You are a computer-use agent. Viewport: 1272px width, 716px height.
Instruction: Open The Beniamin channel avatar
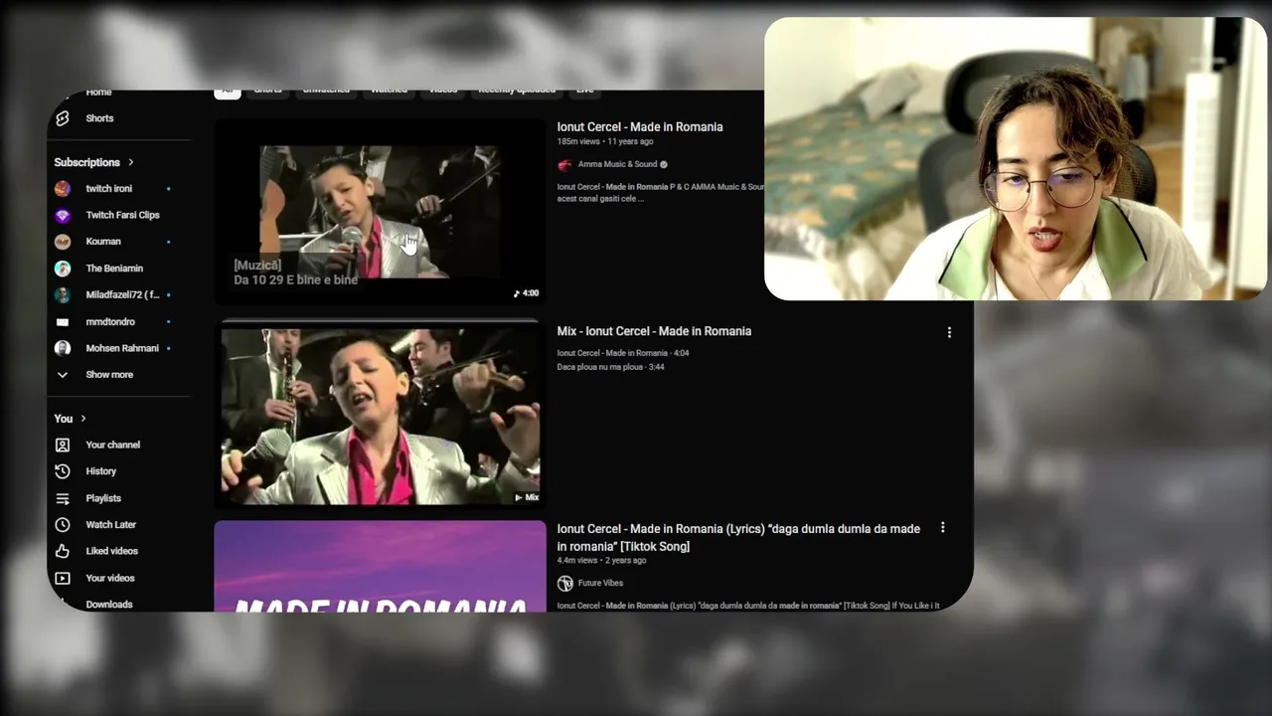coord(63,268)
